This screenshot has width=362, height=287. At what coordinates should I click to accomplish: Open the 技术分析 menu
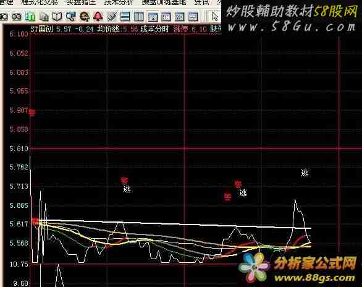tap(119, 2)
